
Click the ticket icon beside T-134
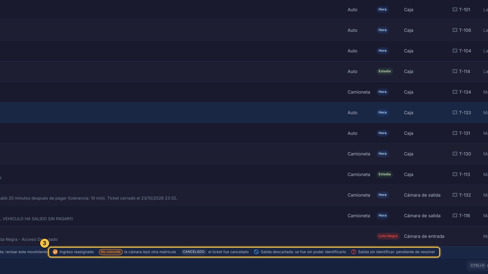click(x=455, y=92)
